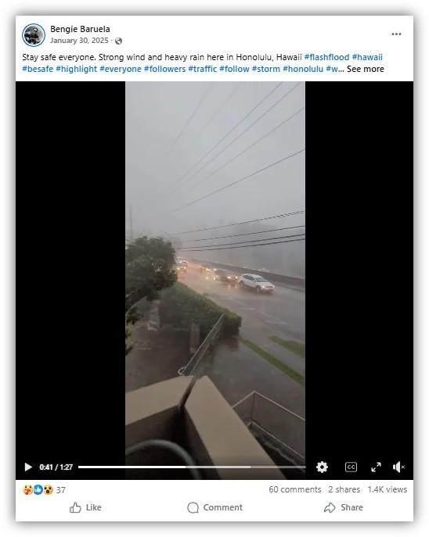This screenshot has height=537, width=429.
Task: Unmute the video speaker icon
Action: [398, 467]
